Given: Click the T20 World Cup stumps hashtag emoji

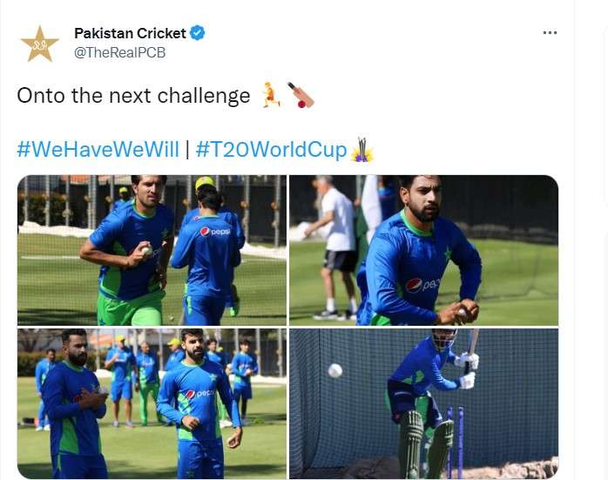Looking at the screenshot, I should click(361, 150).
